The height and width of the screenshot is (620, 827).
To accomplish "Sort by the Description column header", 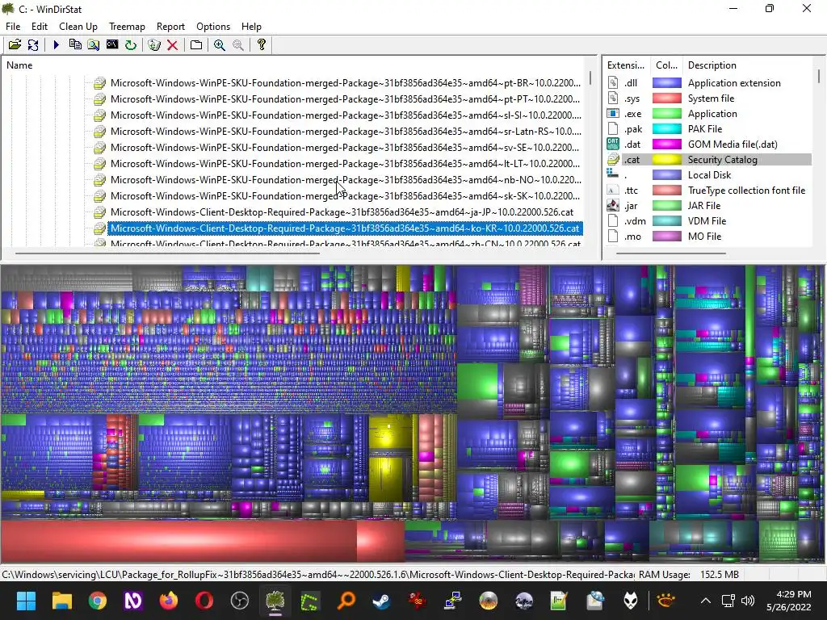I will pyautogui.click(x=712, y=65).
